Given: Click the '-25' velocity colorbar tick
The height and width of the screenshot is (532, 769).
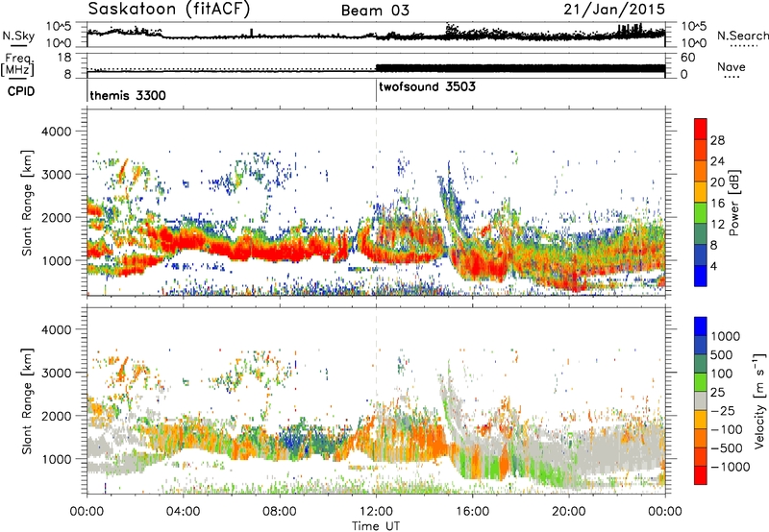Looking at the screenshot, I should 721,410.
